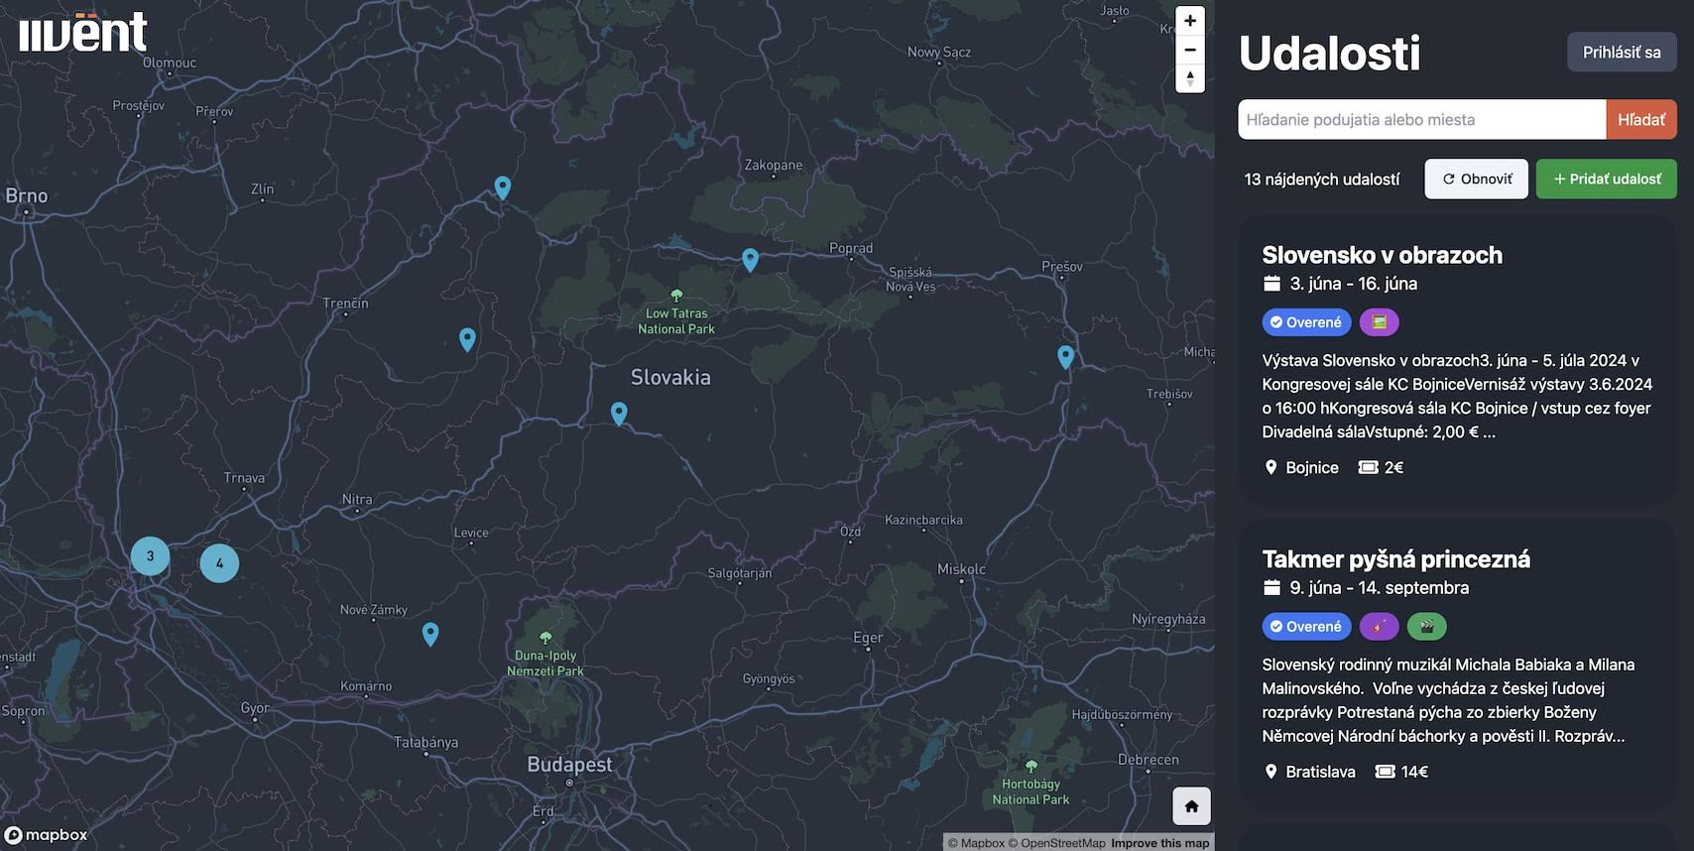Image resolution: width=1694 pixels, height=851 pixels.
Task: Click the Improve this map link
Action: tap(1159, 843)
